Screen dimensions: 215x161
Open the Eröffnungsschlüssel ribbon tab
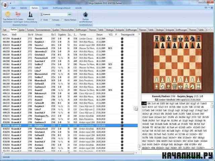tap(62, 8)
